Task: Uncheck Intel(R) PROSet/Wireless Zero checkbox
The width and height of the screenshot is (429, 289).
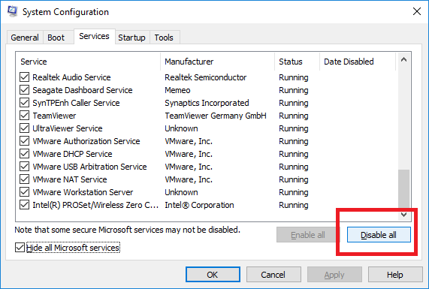Action: point(24,205)
